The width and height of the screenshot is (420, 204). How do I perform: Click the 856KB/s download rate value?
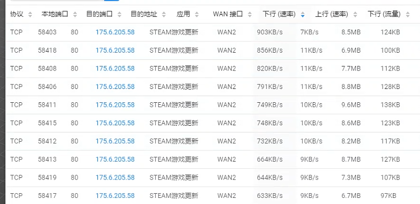coord(269,50)
